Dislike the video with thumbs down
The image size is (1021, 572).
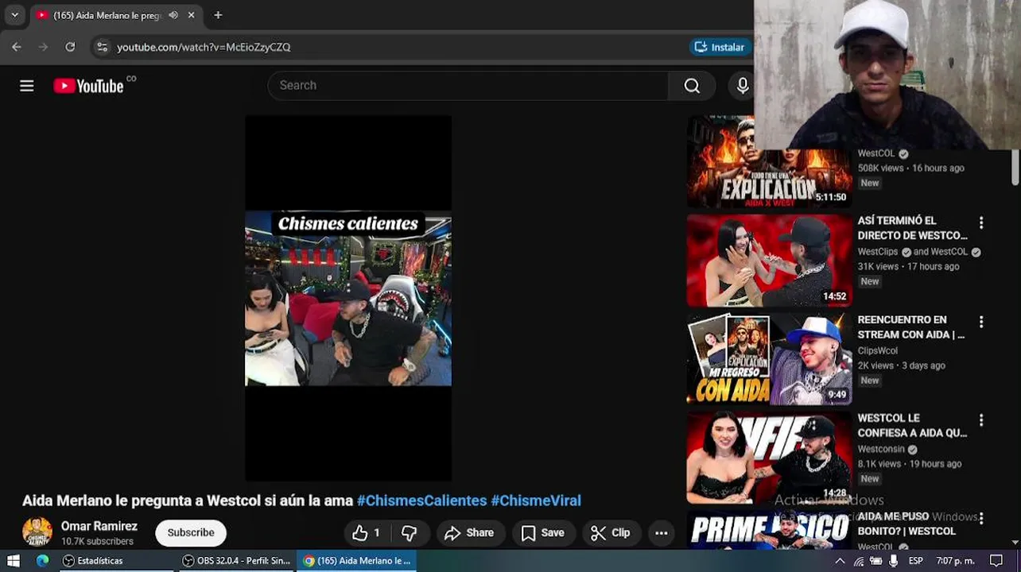point(410,533)
